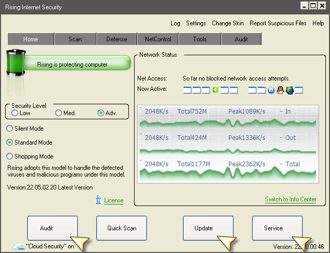Screen dimensions: 330x253
Task: Switch to the Scan tab
Action: 75,39
